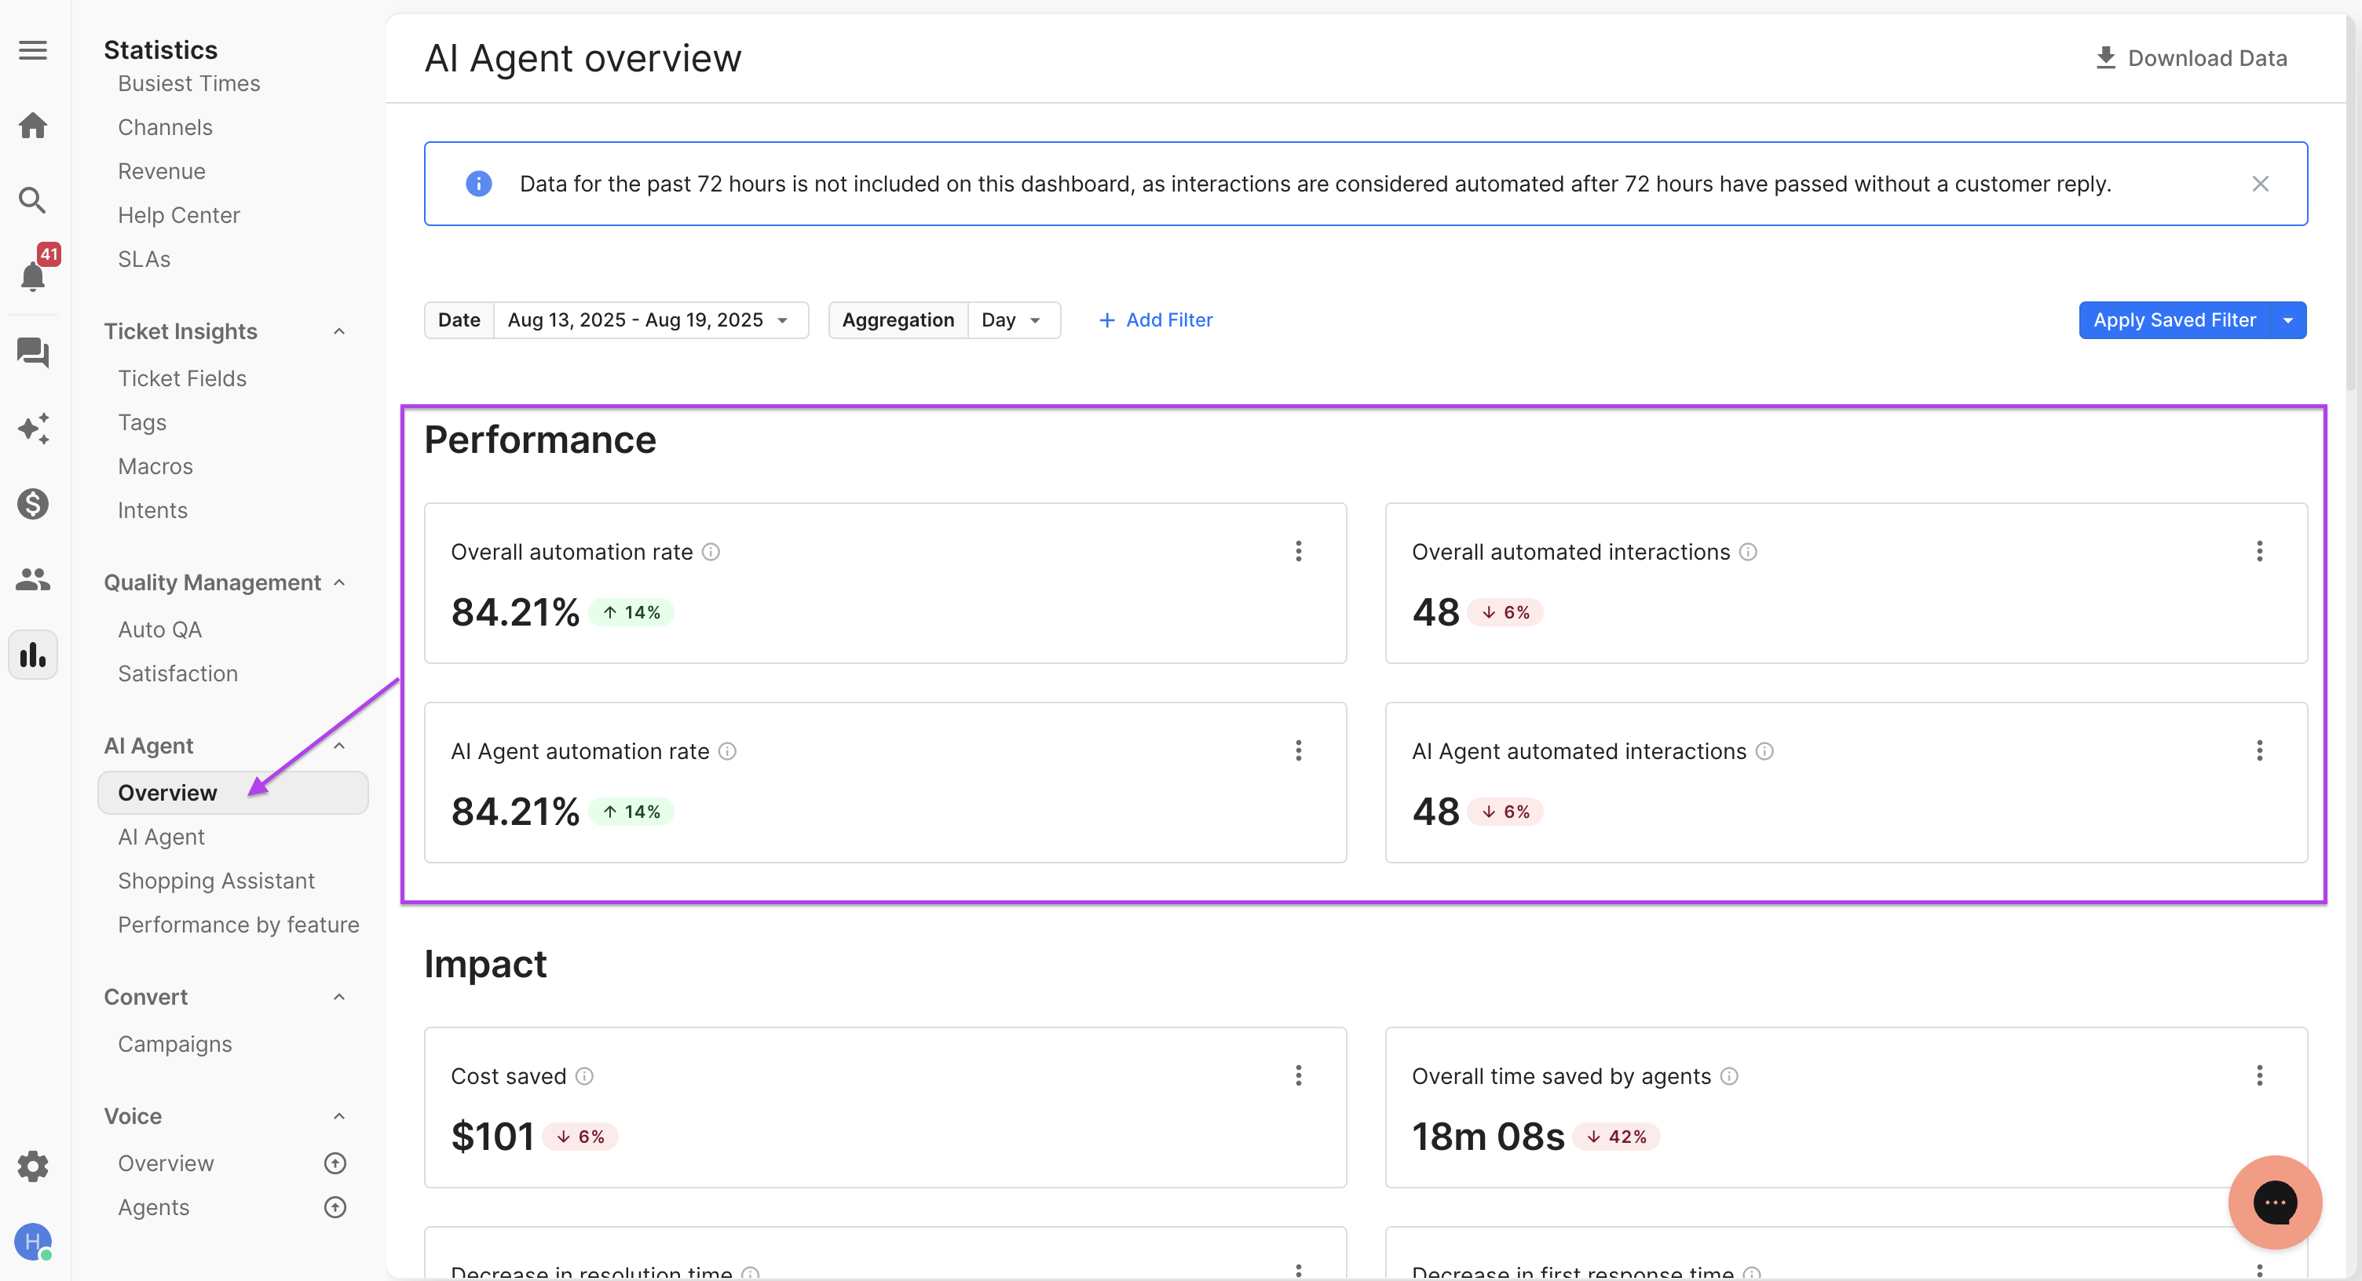Open Shopping Assistant page
Screen dimensions: 2362x1281
[217, 881]
